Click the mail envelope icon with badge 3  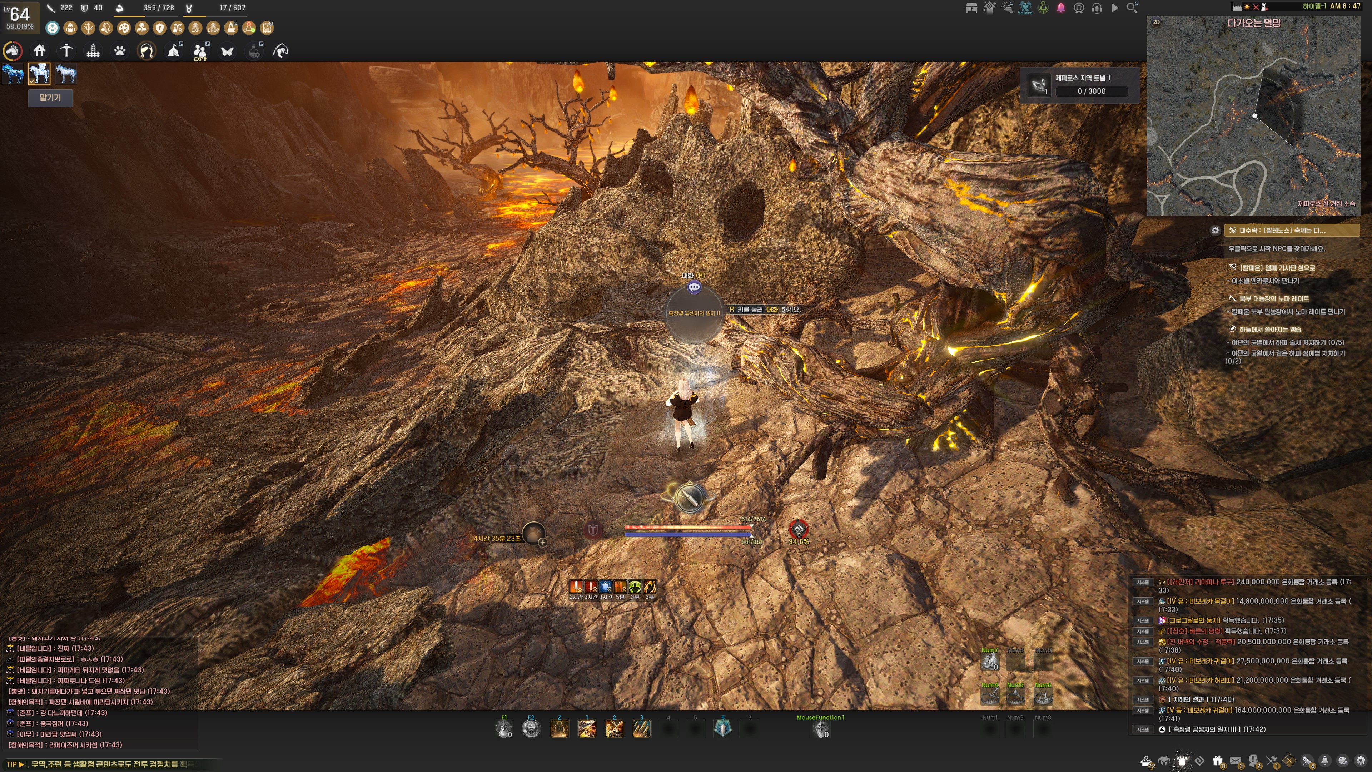pos(1236,761)
